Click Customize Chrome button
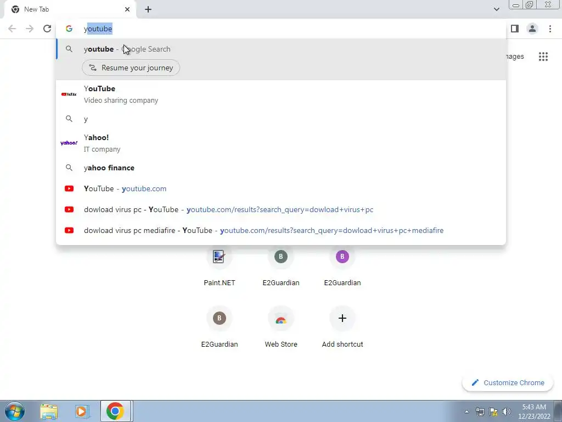The height and width of the screenshot is (422, 562). click(x=508, y=383)
